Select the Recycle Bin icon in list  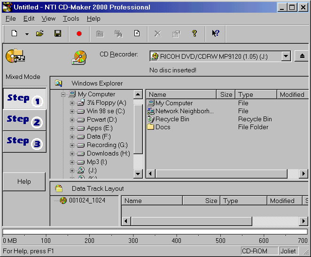click(x=151, y=119)
